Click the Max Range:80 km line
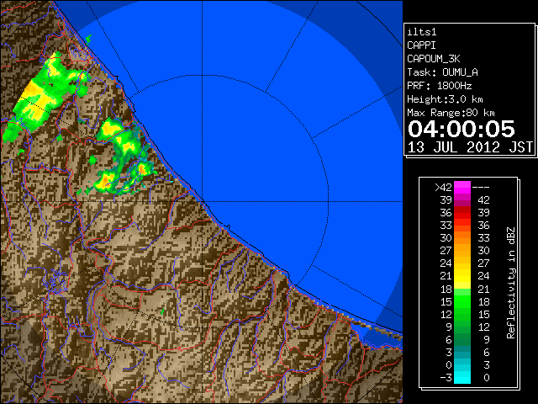 451,113
